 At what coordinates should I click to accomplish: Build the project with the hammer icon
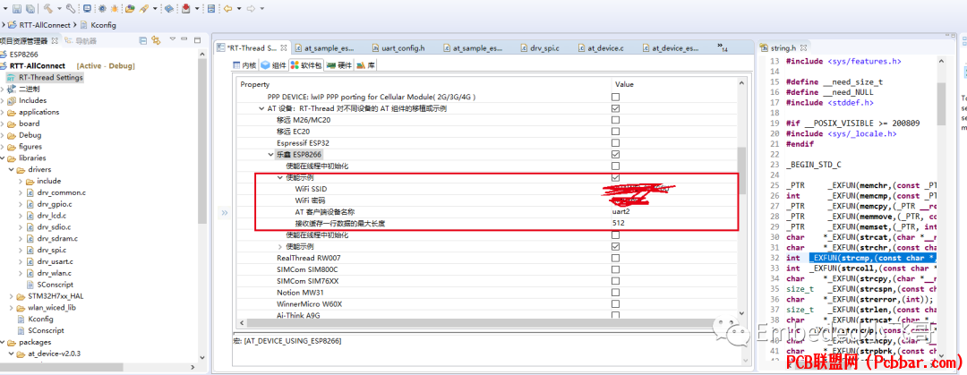click(x=47, y=9)
